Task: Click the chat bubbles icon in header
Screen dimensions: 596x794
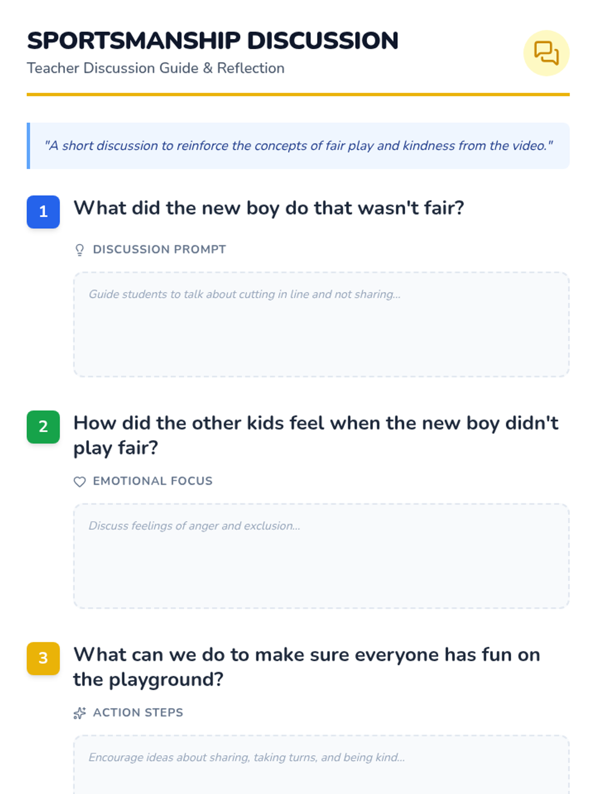Action: [x=546, y=53]
